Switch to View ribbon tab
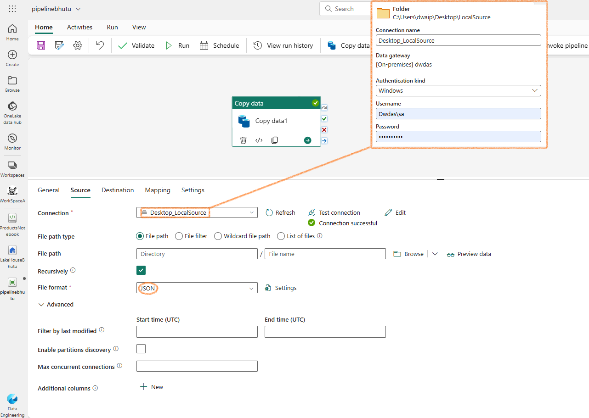The height and width of the screenshot is (418, 589). tap(139, 28)
